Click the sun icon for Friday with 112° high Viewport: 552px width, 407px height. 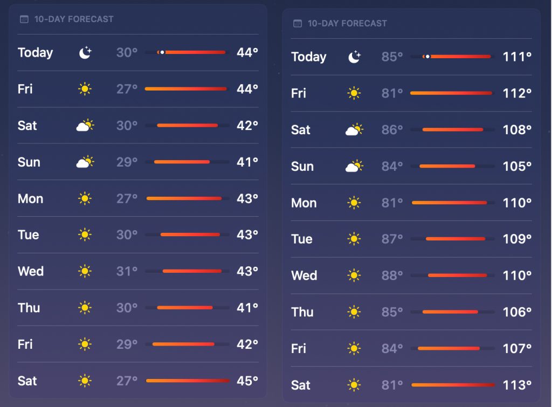click(354, 93)
